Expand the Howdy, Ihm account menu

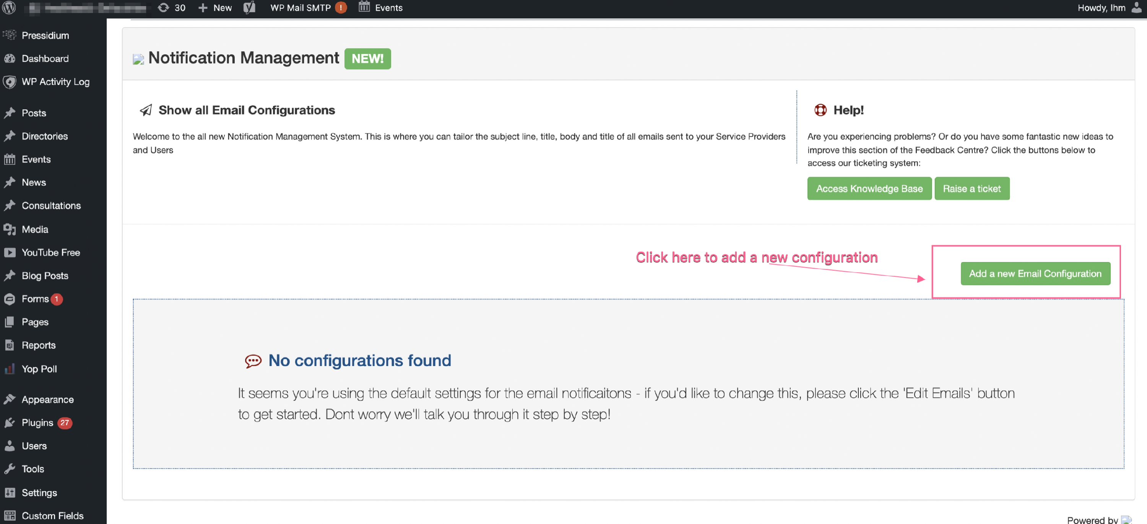click(x=1101, y=8)
